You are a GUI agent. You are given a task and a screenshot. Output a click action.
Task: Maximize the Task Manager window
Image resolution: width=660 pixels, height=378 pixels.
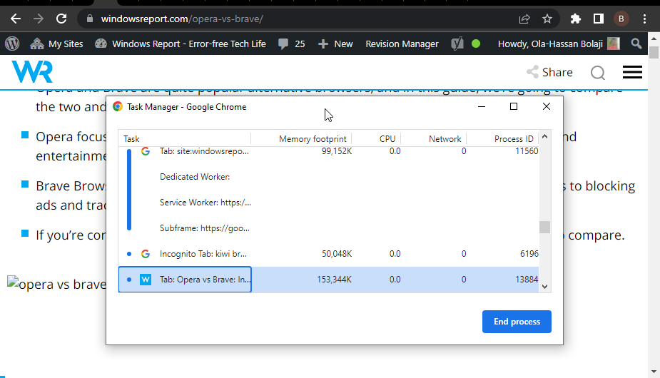[514, 107]
